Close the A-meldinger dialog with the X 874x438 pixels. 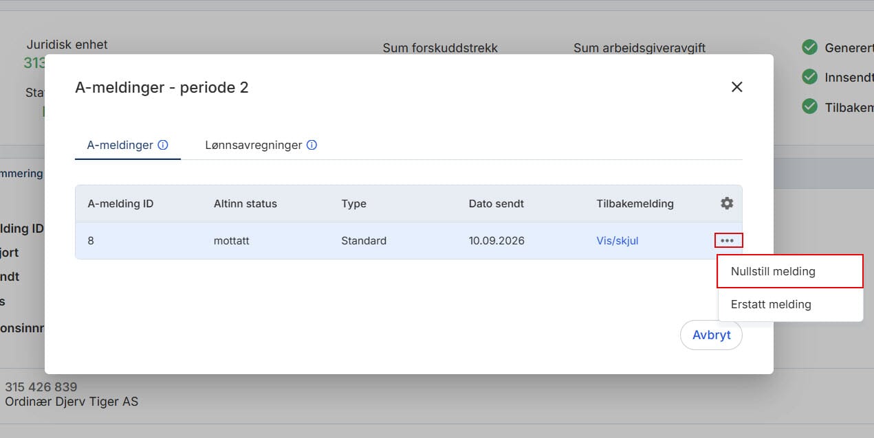point(736,87)
